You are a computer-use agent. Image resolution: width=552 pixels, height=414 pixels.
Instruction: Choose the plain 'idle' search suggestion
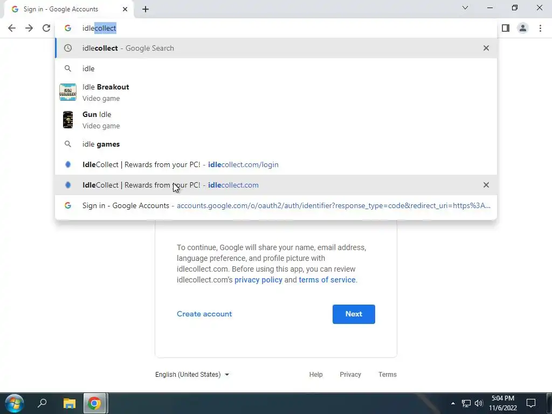[x=276, y=68]
